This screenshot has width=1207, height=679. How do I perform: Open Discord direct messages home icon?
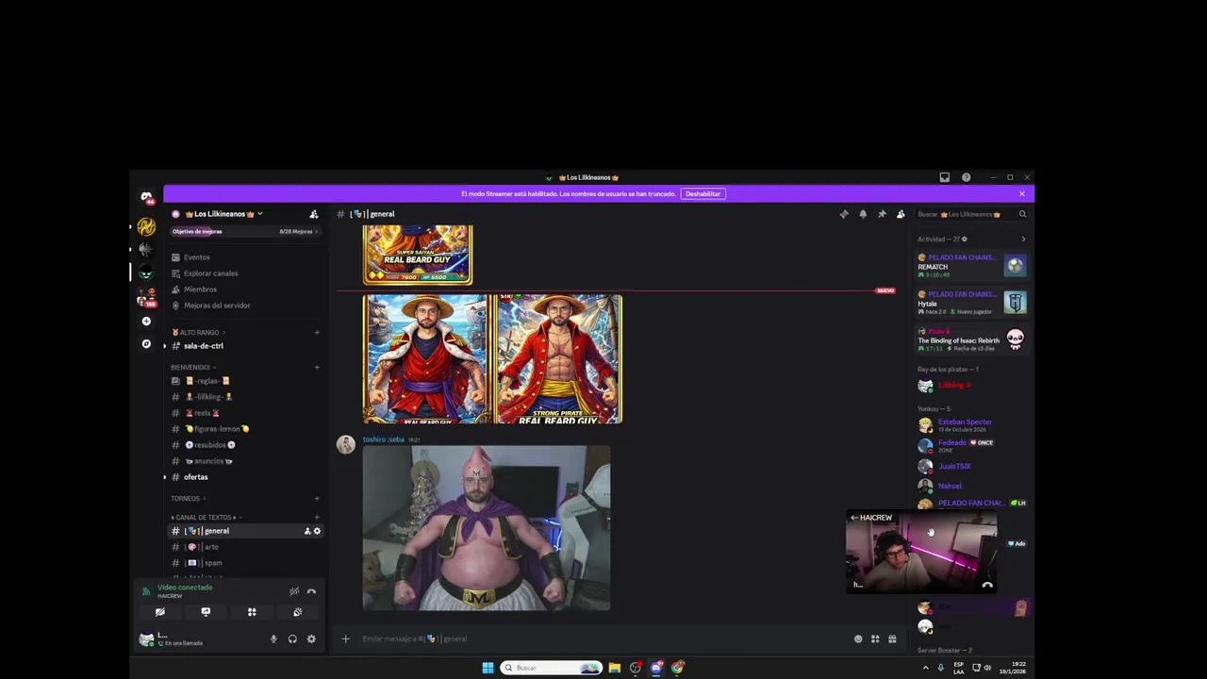coord(146,197)
